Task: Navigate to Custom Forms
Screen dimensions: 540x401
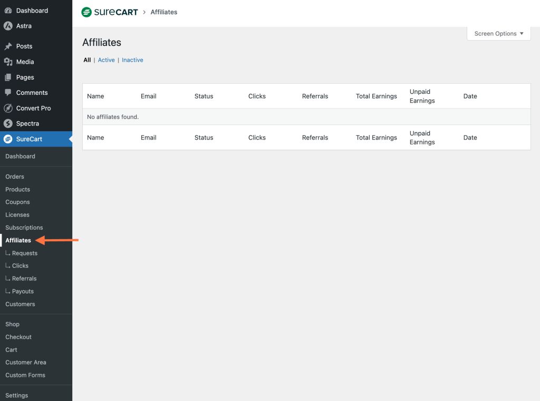Action: click(25, 375)
